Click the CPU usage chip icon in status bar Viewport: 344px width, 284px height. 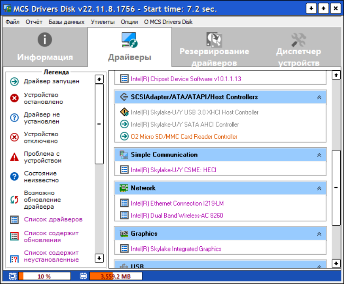pos(13,276)
